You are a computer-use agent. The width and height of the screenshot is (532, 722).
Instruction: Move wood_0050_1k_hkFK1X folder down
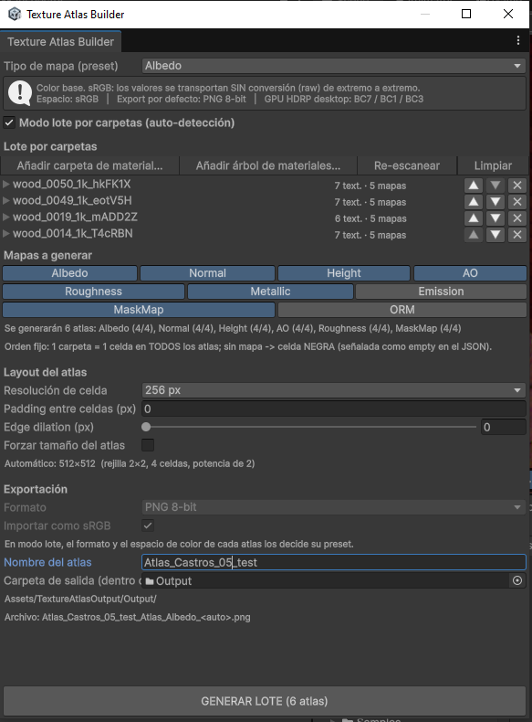(495, 186)
